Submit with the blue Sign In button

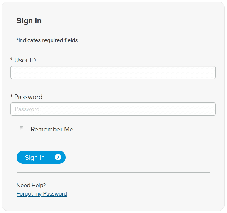pyautogui.click(x=41, y=157)
